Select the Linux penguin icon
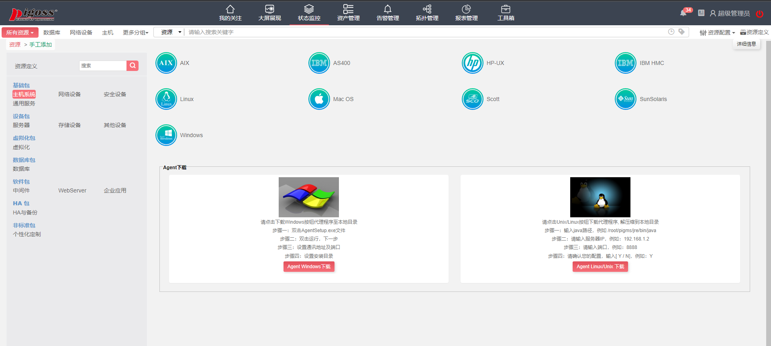Viewport: 771px width, 346px height. pyautogui.click(x=166, y=99)
